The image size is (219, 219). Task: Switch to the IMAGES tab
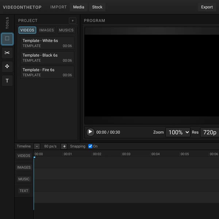46,30
